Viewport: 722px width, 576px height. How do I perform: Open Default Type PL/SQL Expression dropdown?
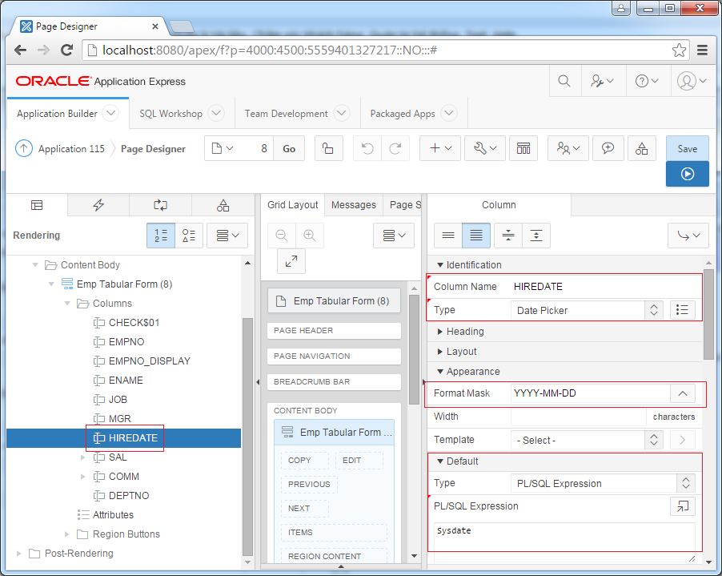[x=603, y=483]
